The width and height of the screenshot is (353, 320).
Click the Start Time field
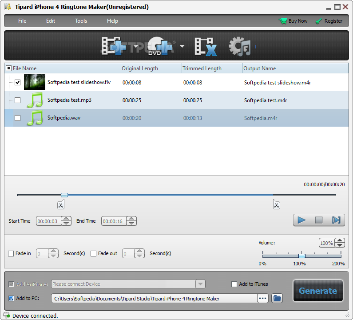coord(48,221)
